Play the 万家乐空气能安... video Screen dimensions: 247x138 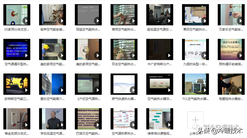240,21
